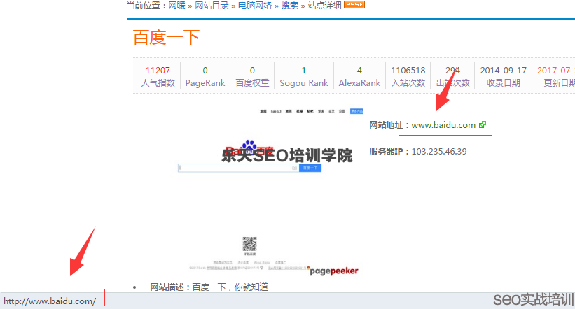
Task: Click the 百度权重 stat cell
Action: click(252, 76)
